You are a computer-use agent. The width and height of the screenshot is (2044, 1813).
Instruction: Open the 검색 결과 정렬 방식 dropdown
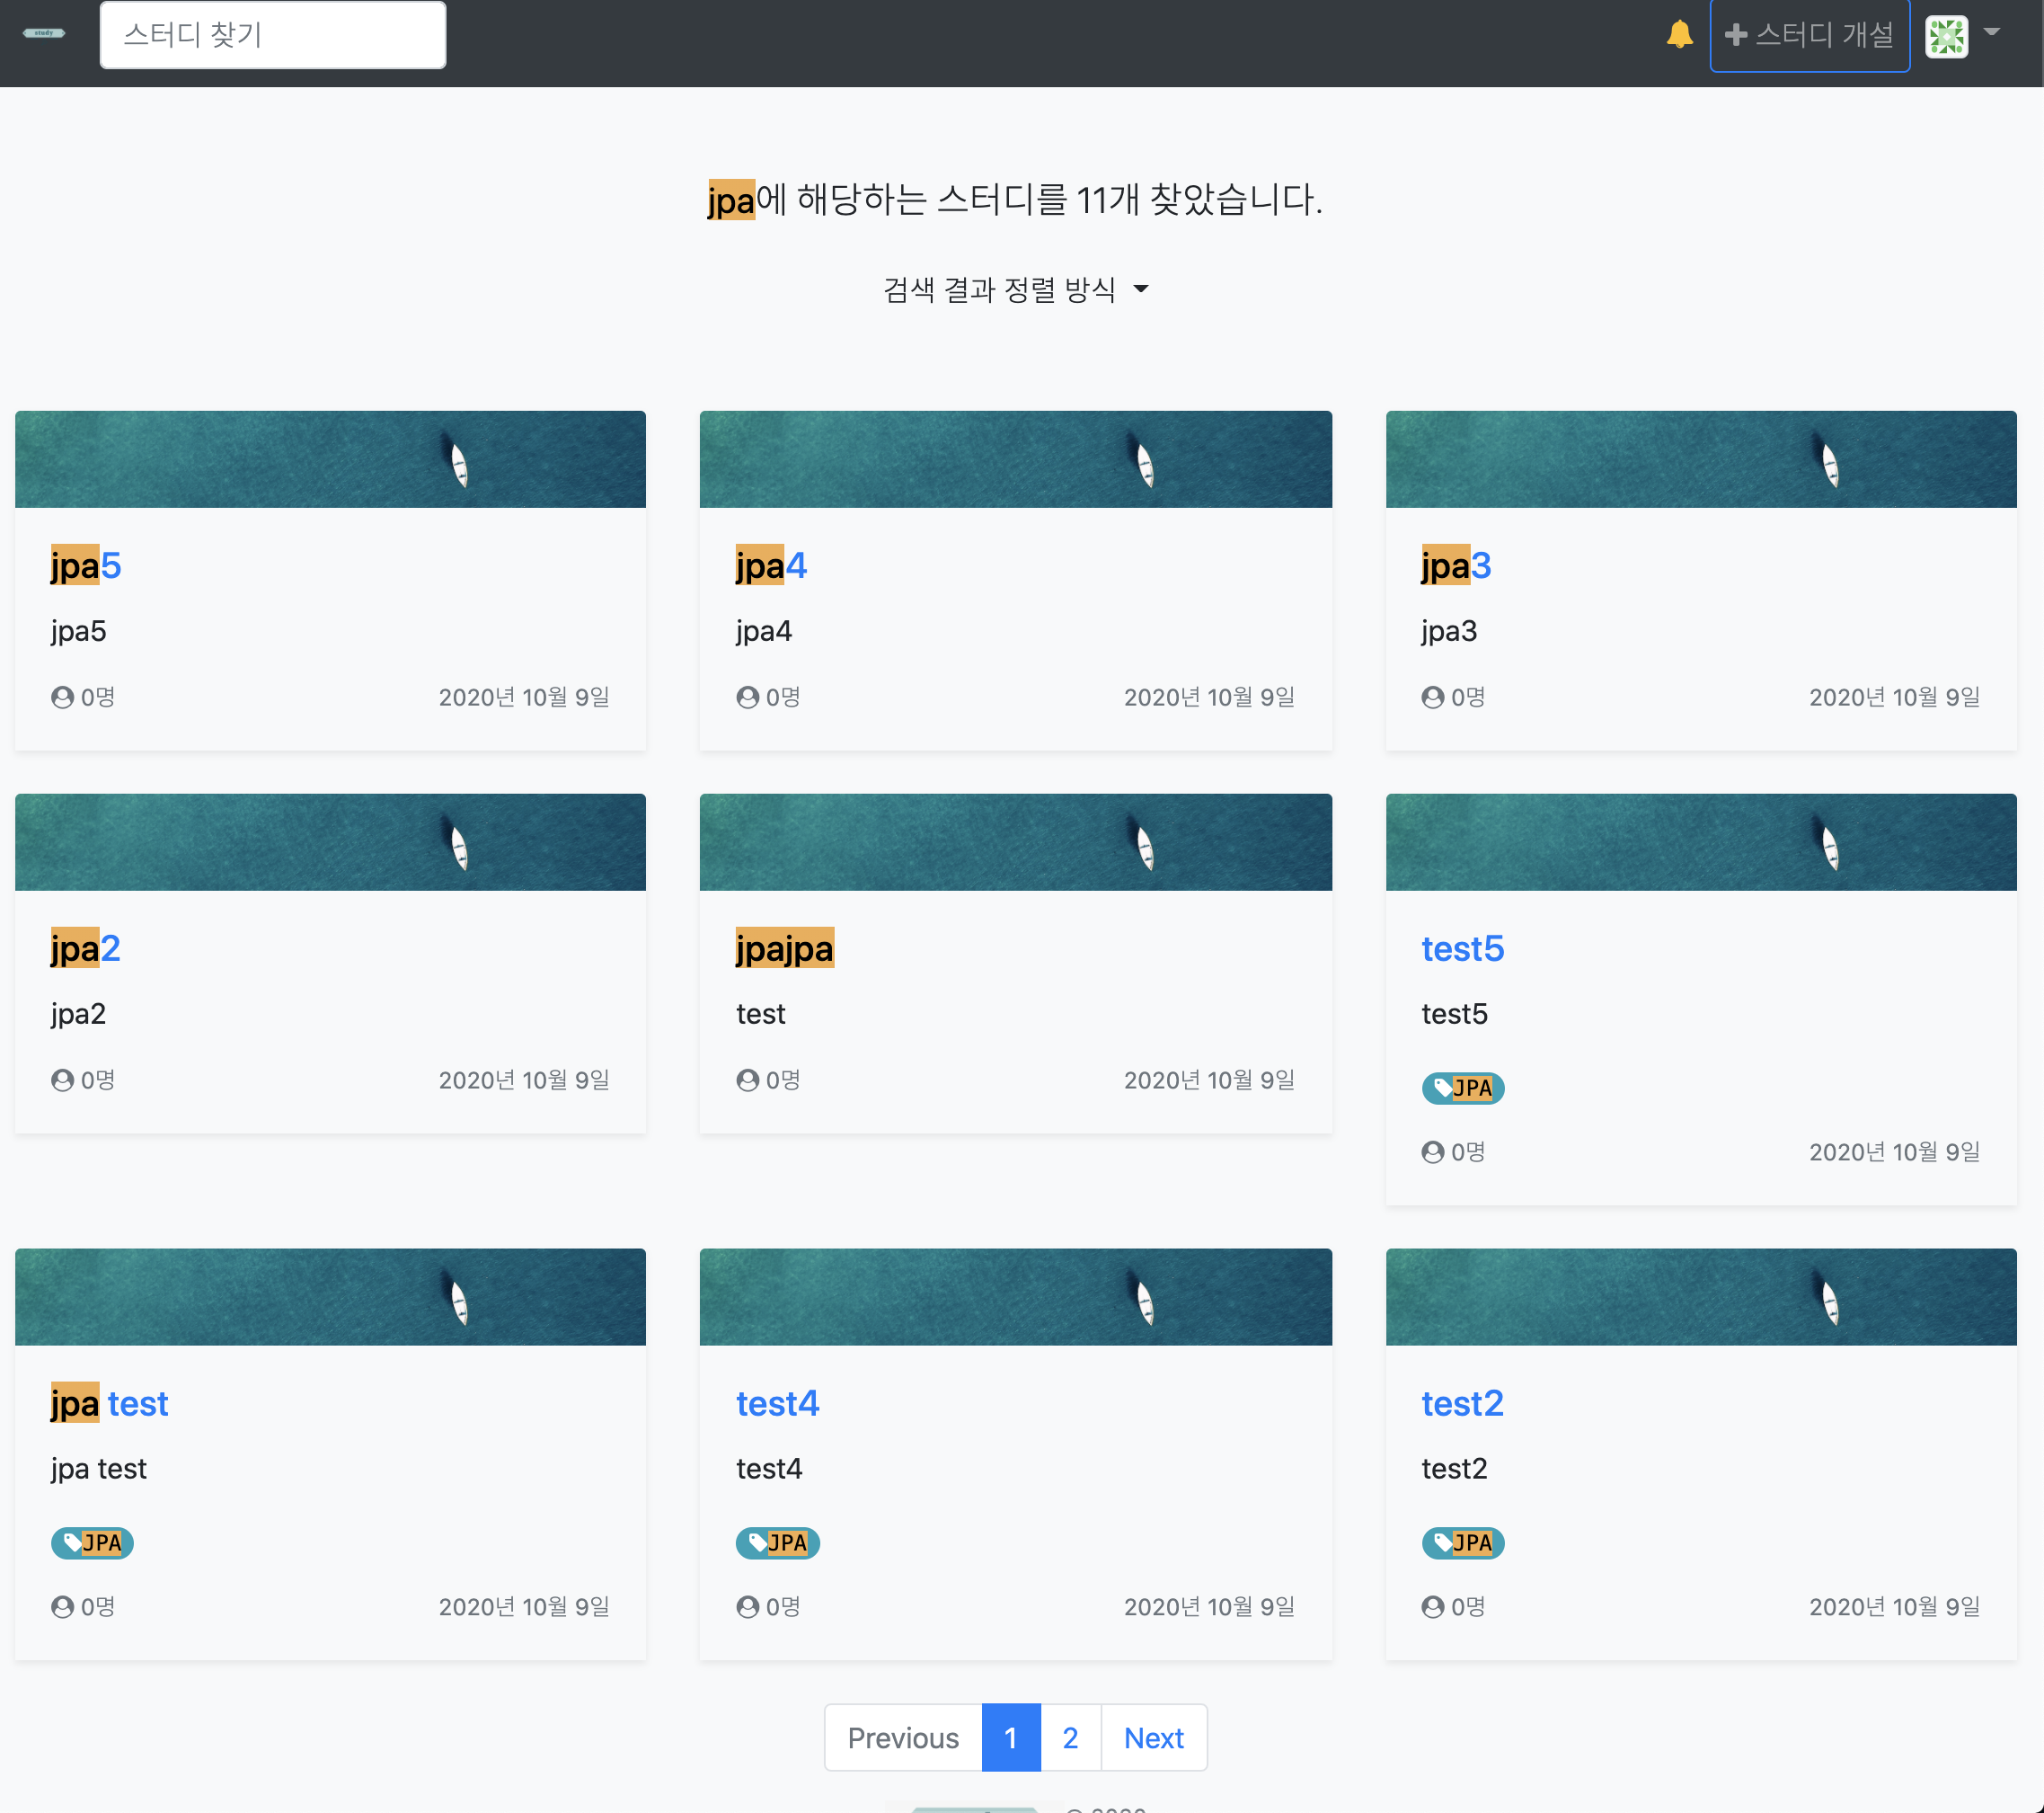click(1016, 289)
